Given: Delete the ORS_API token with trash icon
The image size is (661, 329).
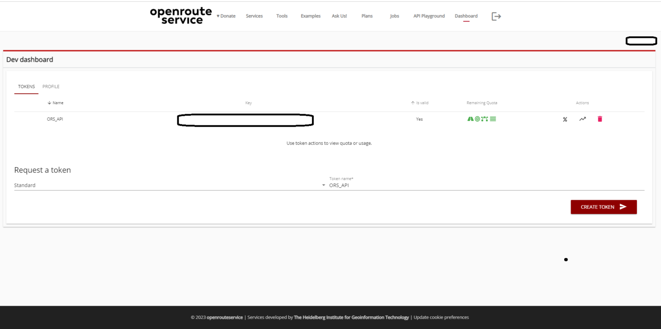Looking at the screenshot, I should pyautogui.click(x=600, y=119).
